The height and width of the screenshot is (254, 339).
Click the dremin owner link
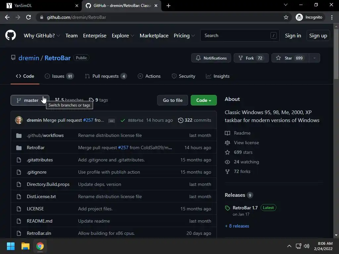click(x=29, y=58)
